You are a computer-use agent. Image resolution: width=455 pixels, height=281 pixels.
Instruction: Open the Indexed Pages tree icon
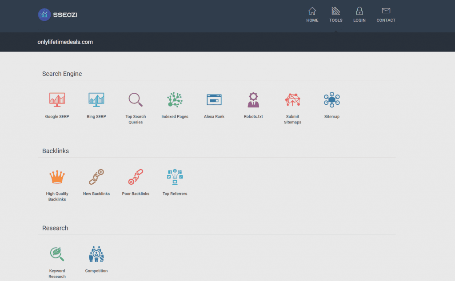[x=175, y=100]
